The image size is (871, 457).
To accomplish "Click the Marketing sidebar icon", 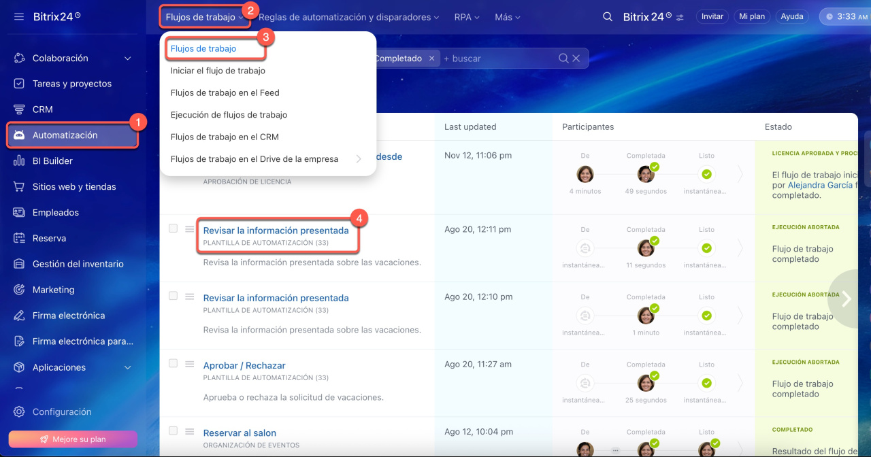I will 19,290.
